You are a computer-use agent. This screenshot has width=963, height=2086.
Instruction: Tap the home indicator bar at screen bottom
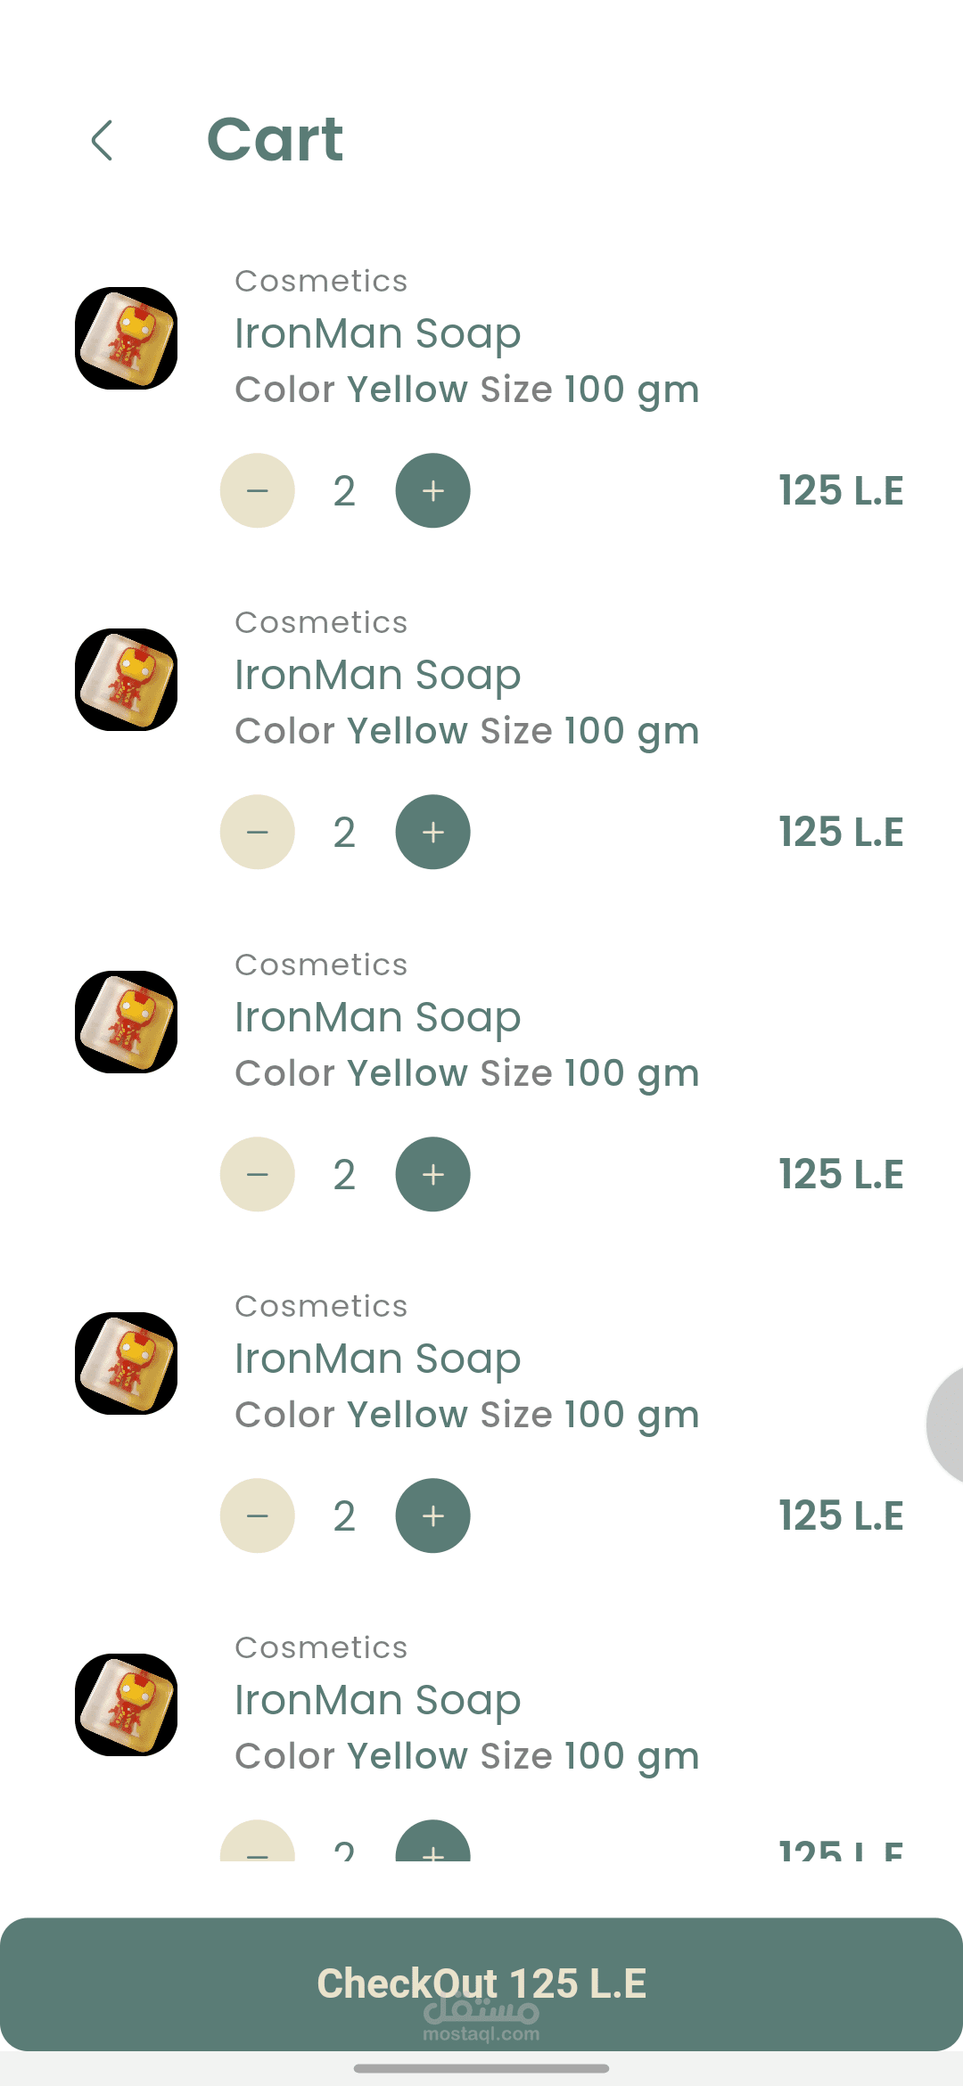pos(481,2068)
